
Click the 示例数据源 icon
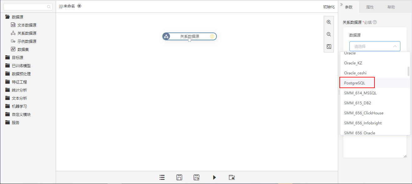(13, 41)
